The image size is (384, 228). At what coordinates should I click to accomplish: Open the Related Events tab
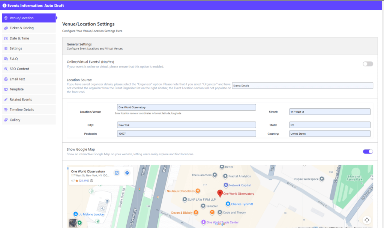(29, 99)
